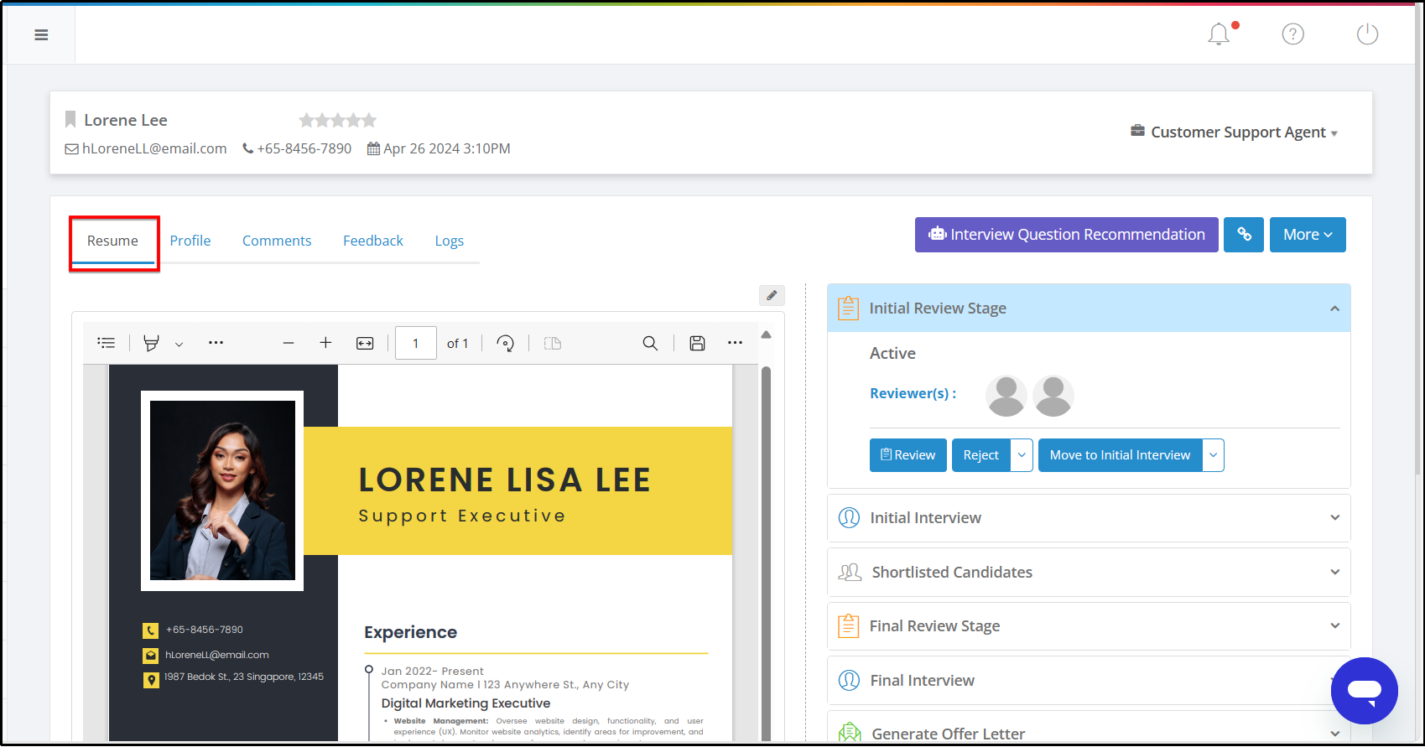Open the Reject dropdown arrow
The width and height of the screenshot is (1425, 747).
pos(1022,455)
